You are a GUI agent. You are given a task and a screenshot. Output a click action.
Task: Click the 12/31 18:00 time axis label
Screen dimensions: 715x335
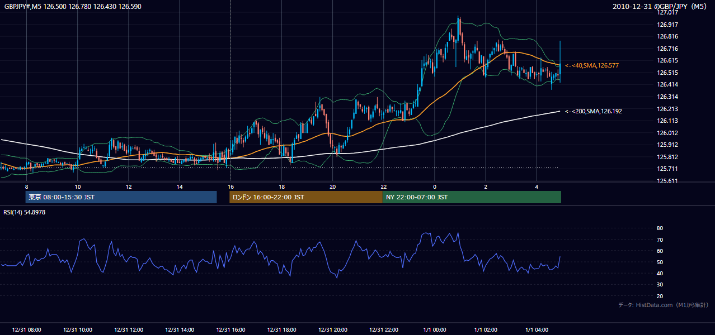click(x=281, y=329)
